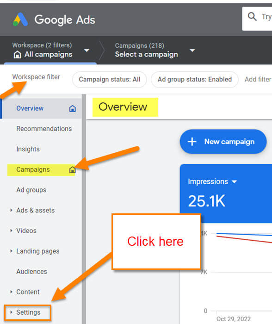The width and height of the screenshot is (272, 324).
Task: Click the Google Ads title text
Action: (65, 20)
